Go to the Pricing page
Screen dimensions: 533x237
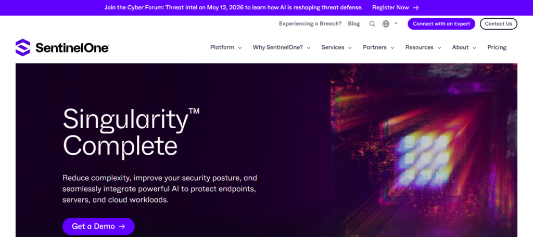[497, 47]
